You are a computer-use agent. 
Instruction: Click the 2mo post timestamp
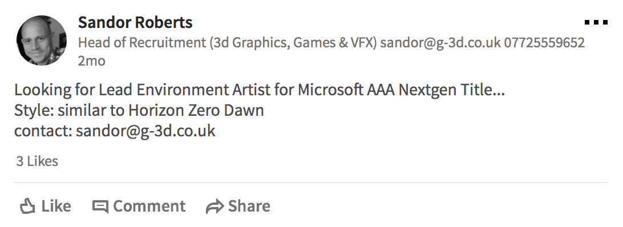92,61
